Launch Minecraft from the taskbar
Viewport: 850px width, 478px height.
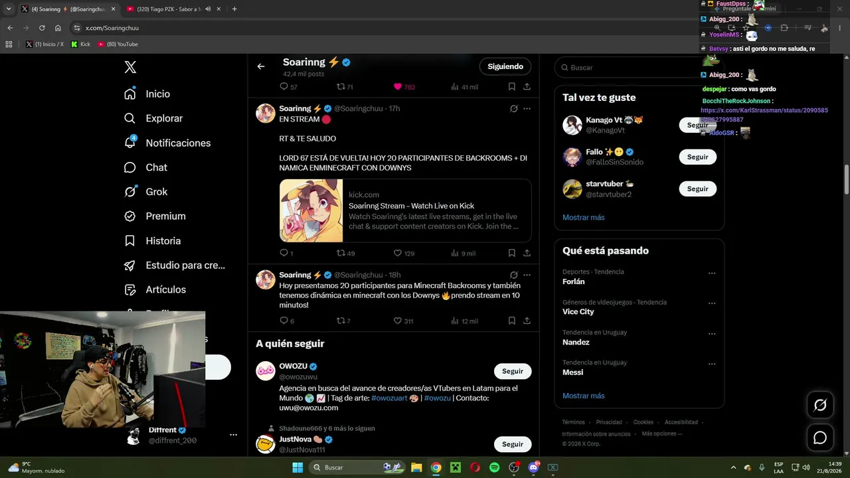tap(456, 467)
